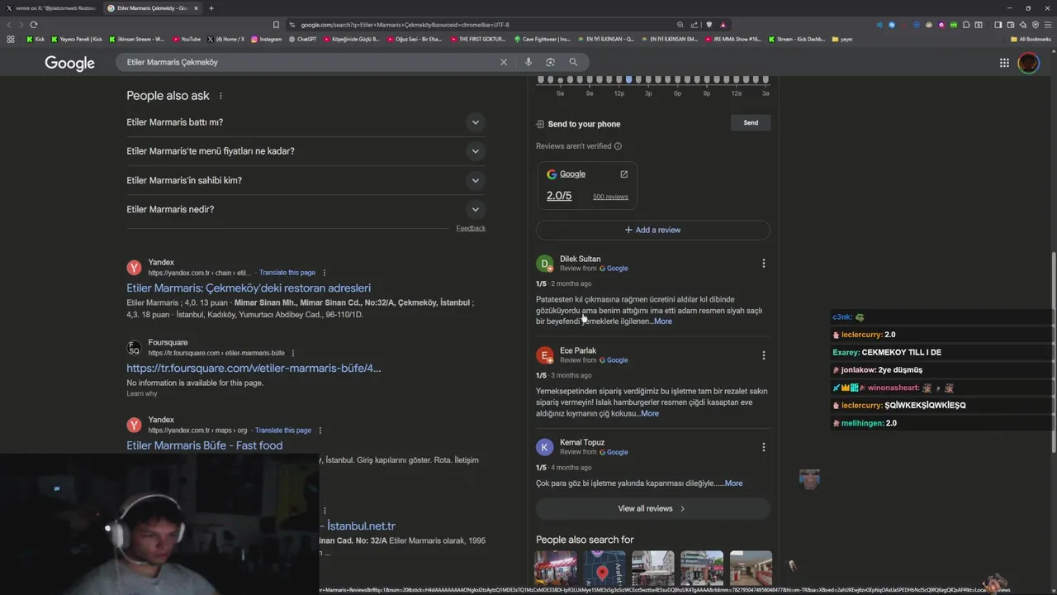Open the All Bookmarks folder

tap(1031, 39)
